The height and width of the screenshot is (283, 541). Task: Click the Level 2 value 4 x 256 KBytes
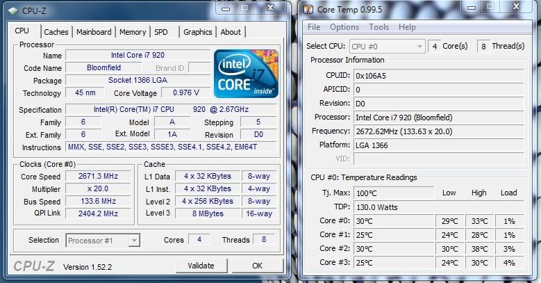coord(208,201)
